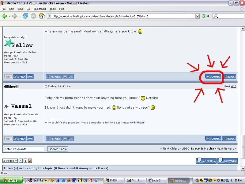Open the Windows Start menu
The height and width of the screenshot is (184, 245).
(x=12, y=181)
